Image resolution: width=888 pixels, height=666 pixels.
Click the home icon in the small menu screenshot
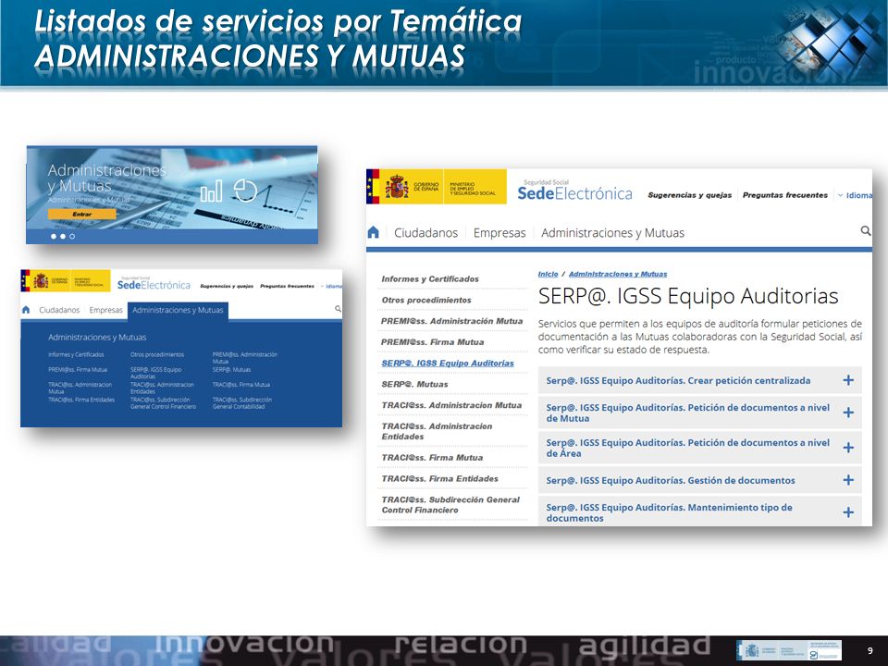26,310
